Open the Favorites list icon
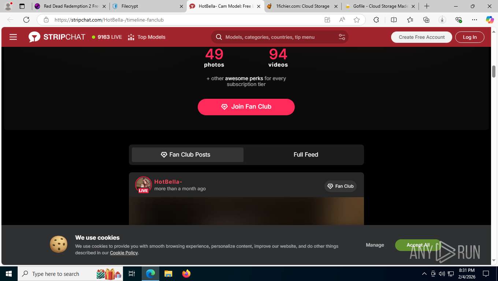Viewport: 498px width, 281px height. pyautogui.click(x=410, y=20)
